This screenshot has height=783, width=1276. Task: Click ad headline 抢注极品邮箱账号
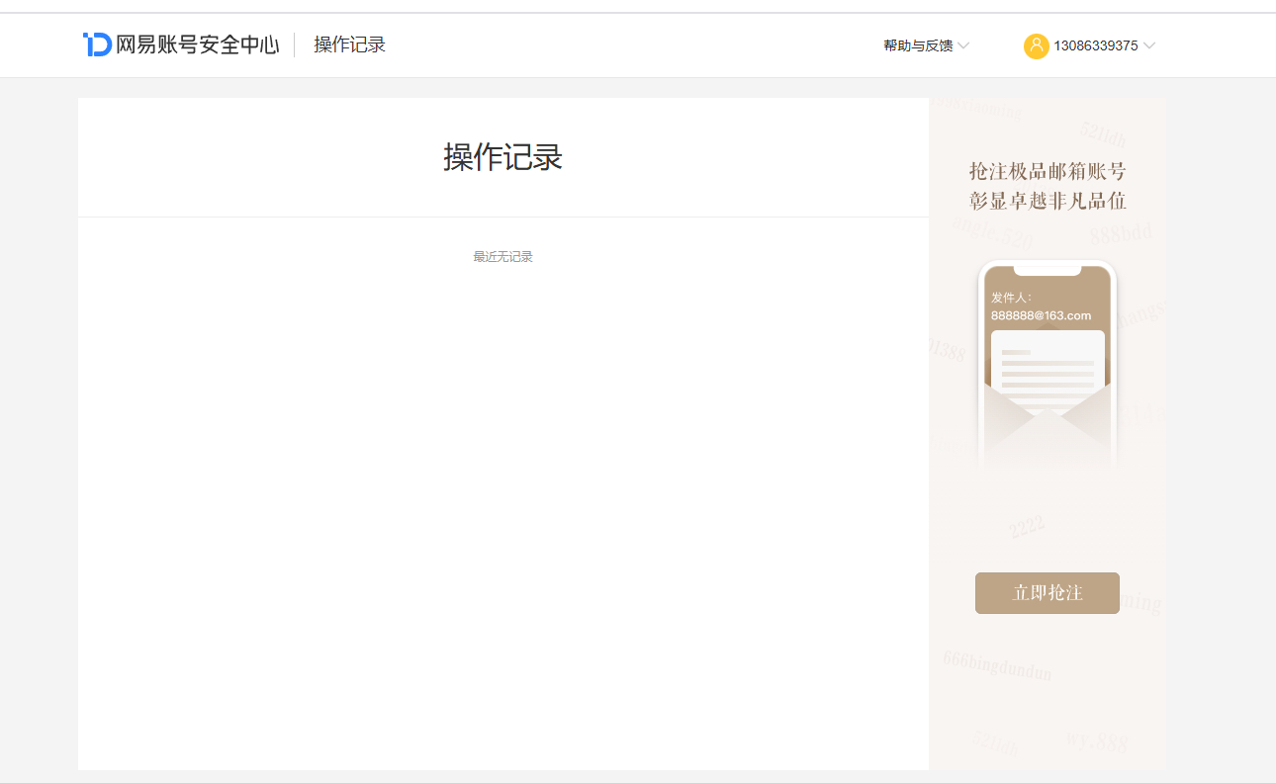[1048, 171]
